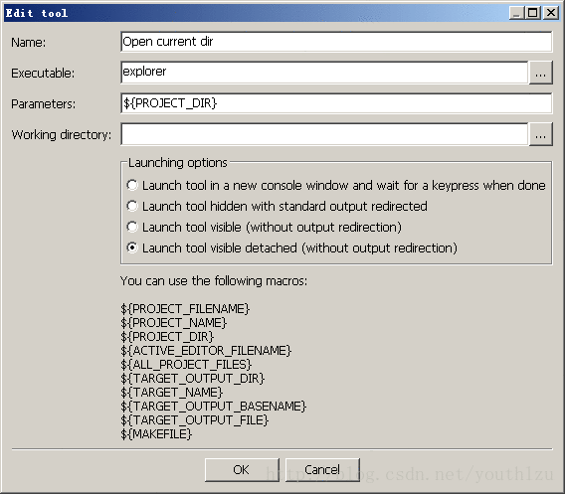
Task: Click the Launching options group label
Action: 178,163
